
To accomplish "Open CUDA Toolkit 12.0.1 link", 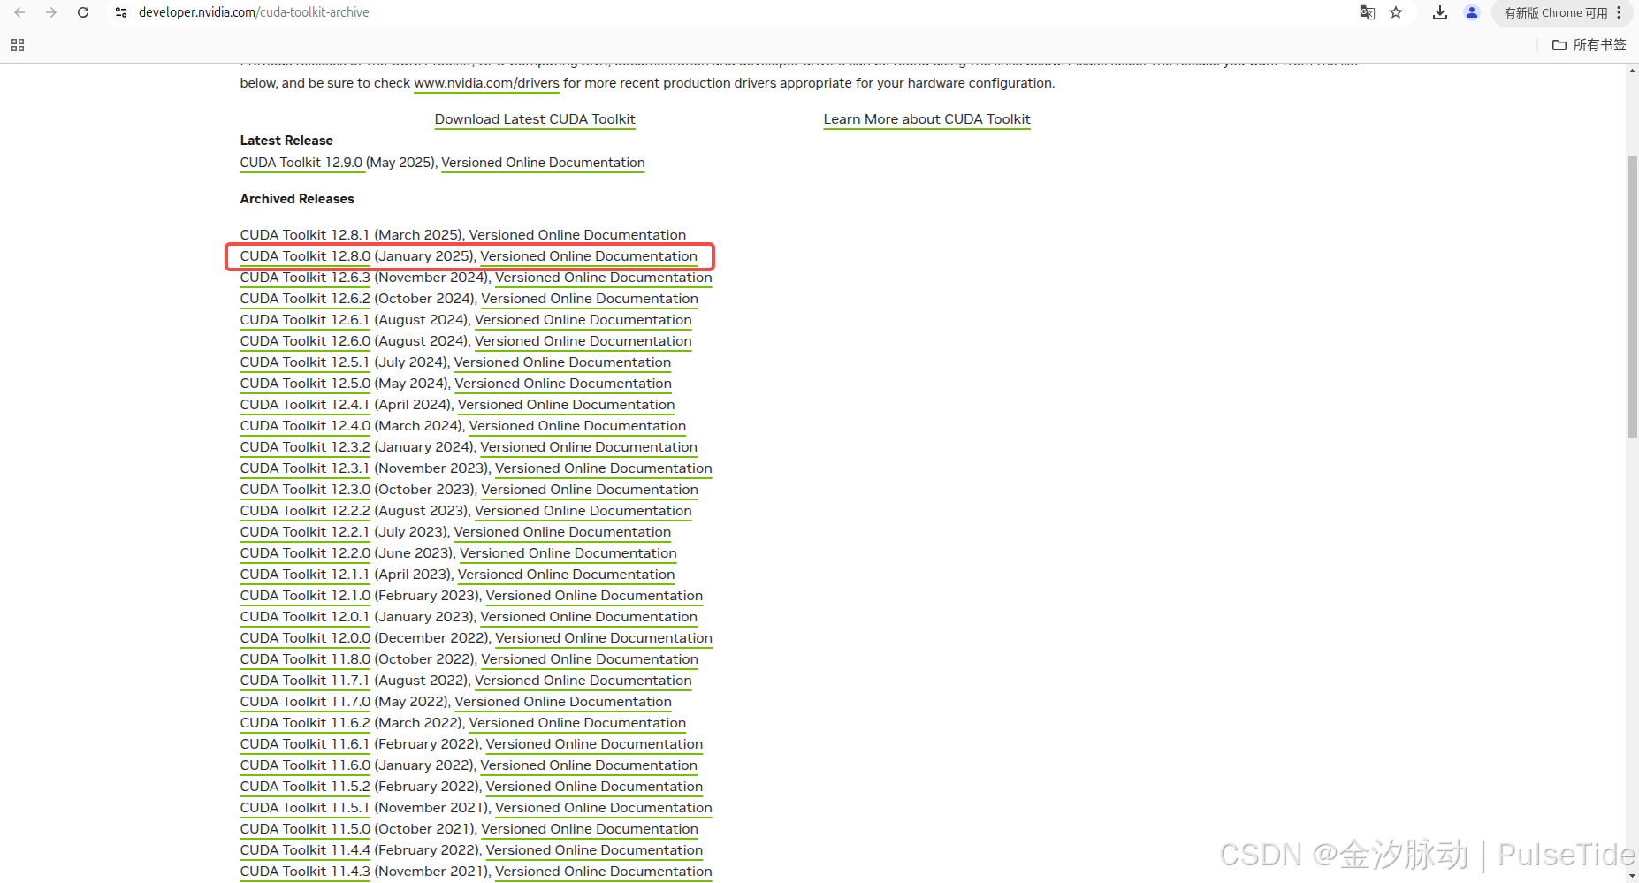I will pos(305,617).
